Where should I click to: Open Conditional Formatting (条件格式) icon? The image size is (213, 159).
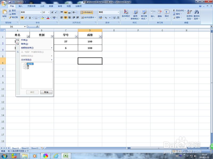pyautogui.click(x=125, y=12)
